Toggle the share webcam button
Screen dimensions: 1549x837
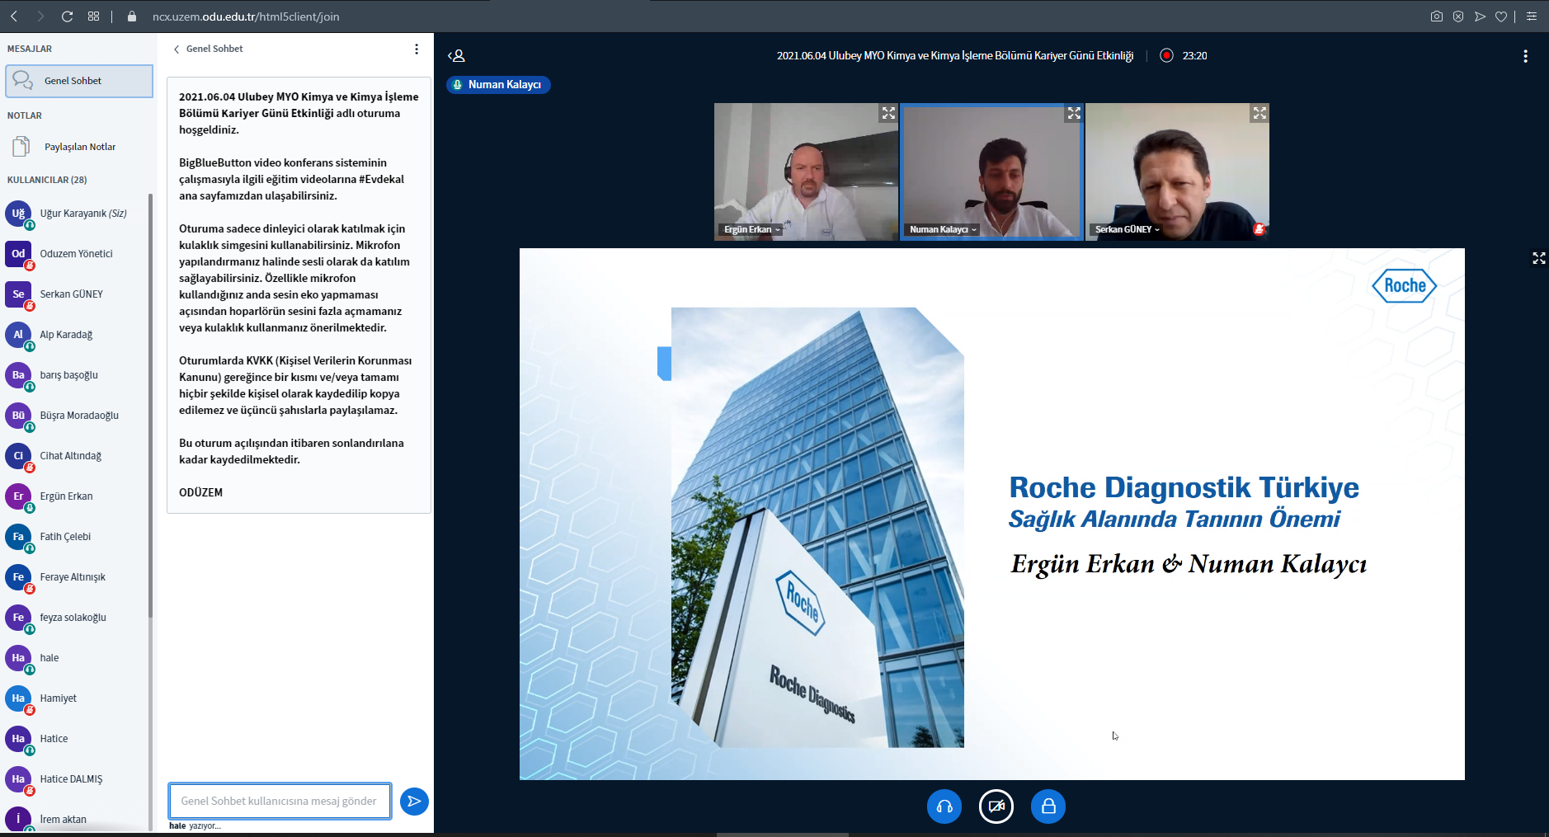point(996,806)
